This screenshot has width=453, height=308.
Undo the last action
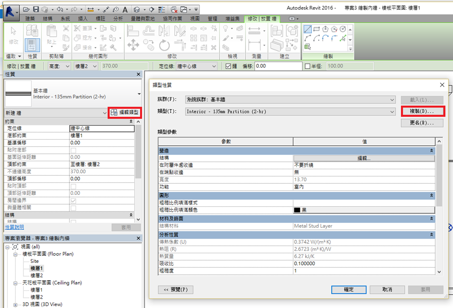click(x=60, y=10)
